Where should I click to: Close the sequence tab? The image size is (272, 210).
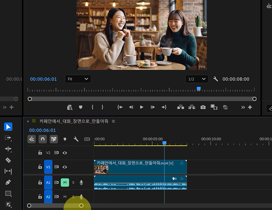[x=28, y=121]
